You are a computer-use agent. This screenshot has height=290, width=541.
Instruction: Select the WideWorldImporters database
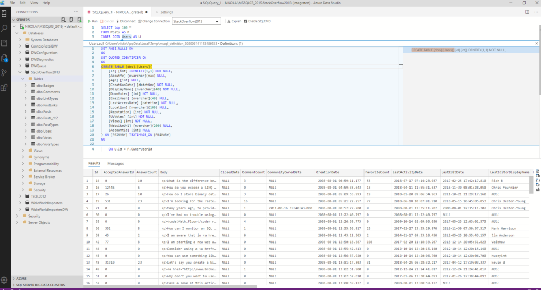point(47,203)
